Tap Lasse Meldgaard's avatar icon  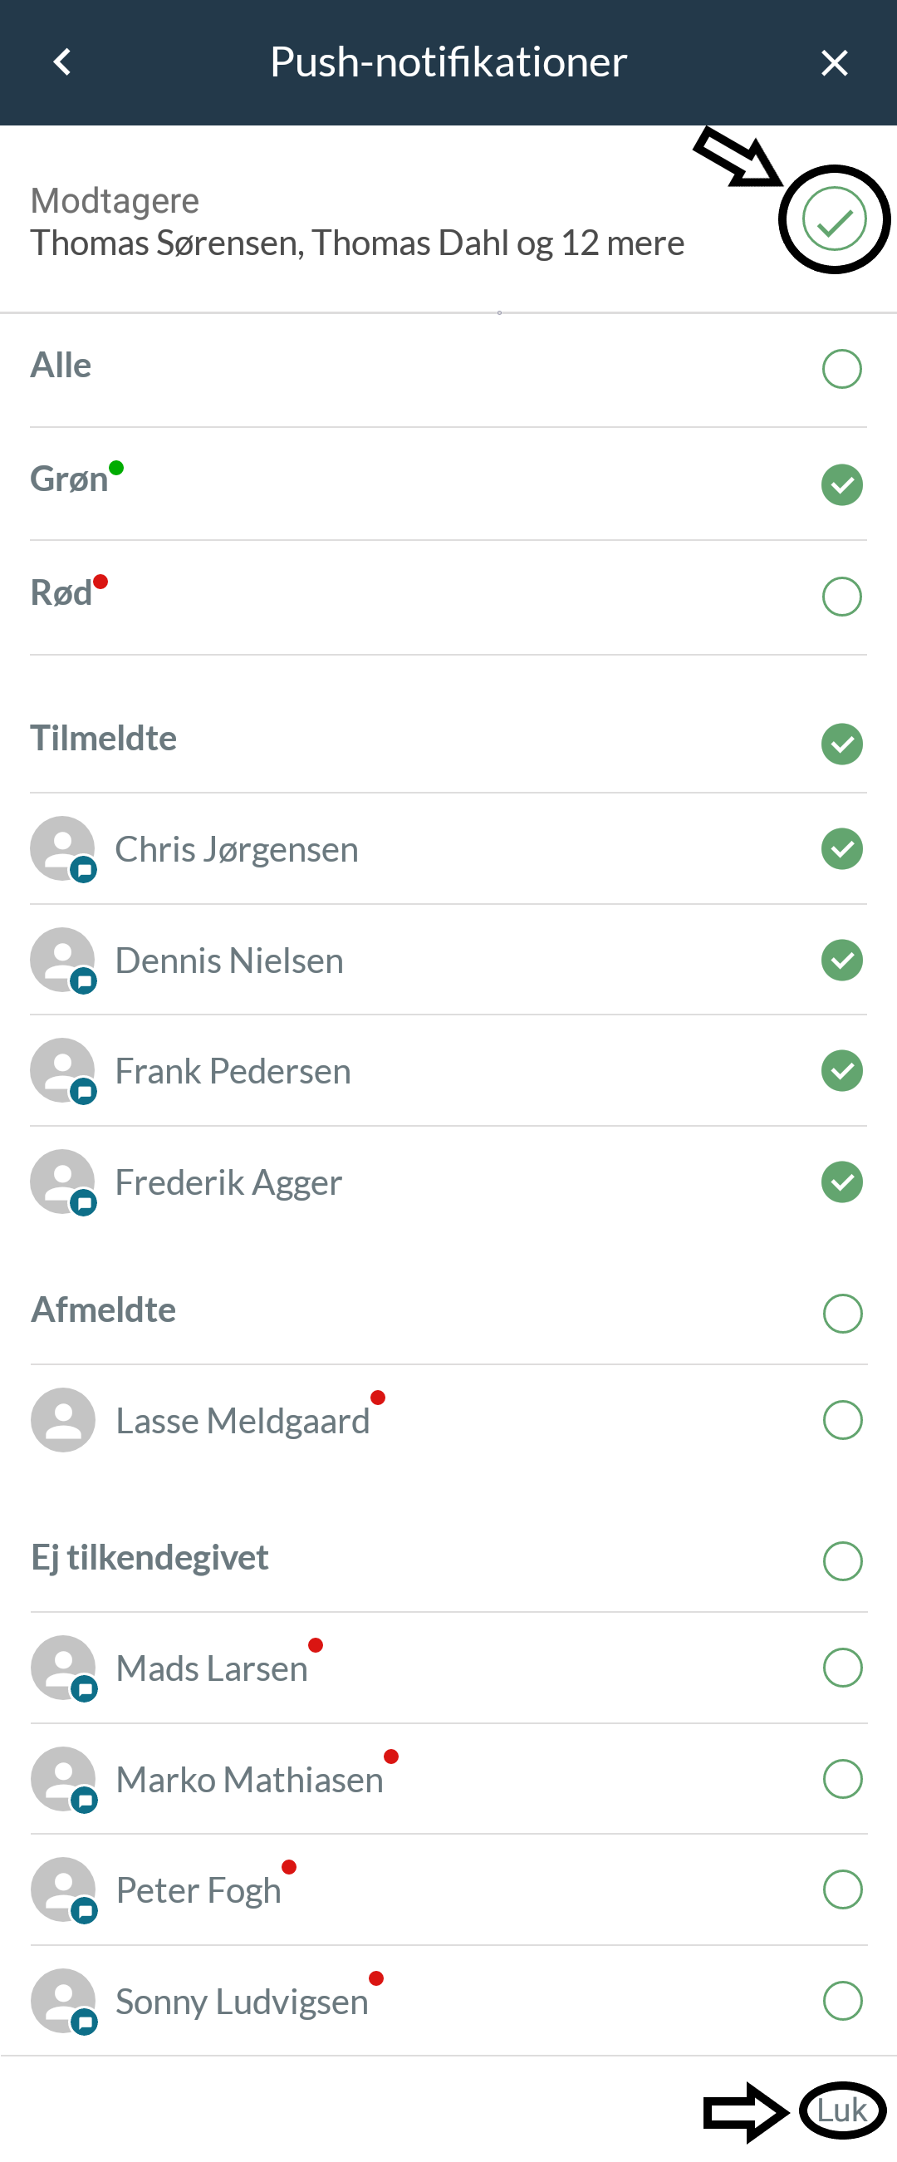coord(63,1420)
